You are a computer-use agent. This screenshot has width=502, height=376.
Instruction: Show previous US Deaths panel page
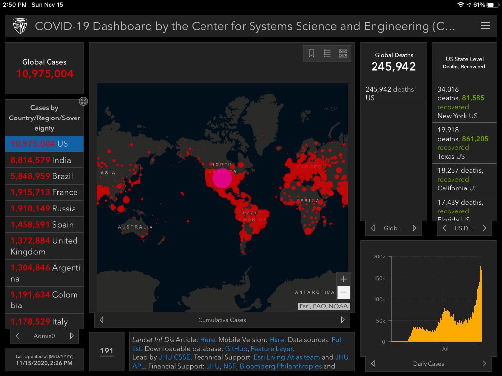(445, 228)
